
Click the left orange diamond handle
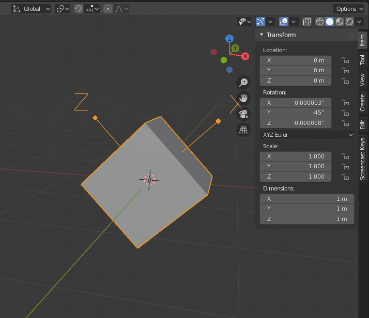point(95,118)
